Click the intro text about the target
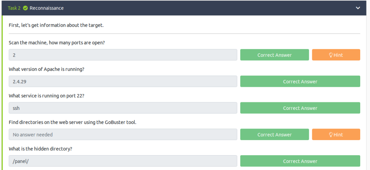 click(56, 25)
